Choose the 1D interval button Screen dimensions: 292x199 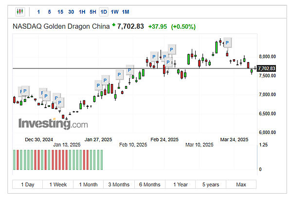(x=104, y=12)
